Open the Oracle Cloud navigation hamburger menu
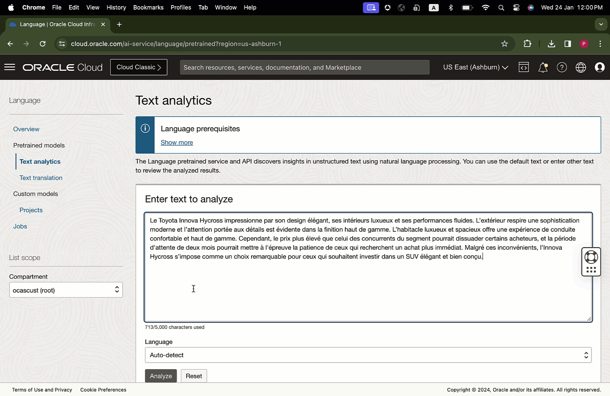Viewport: 610px width, 396px height. (x=10, y=67)
